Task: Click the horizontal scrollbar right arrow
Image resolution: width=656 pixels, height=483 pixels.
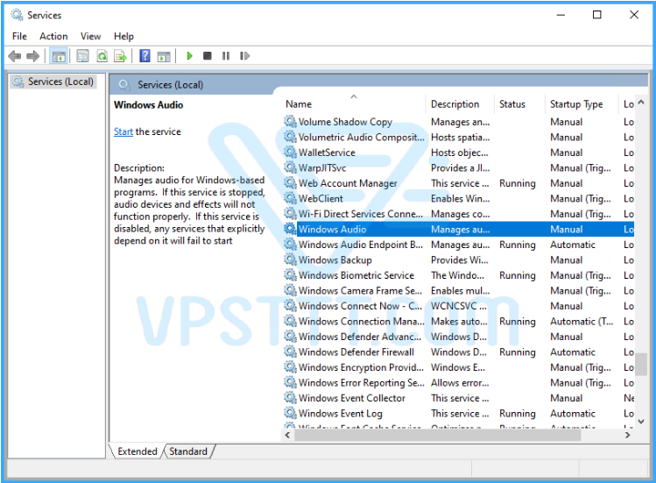Action: pos(628,435)
